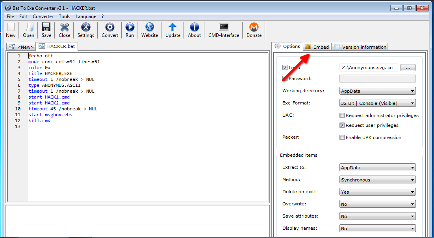434x238 pixels.
Task: Click code line 'color 0a'
Action: (39, 68)
